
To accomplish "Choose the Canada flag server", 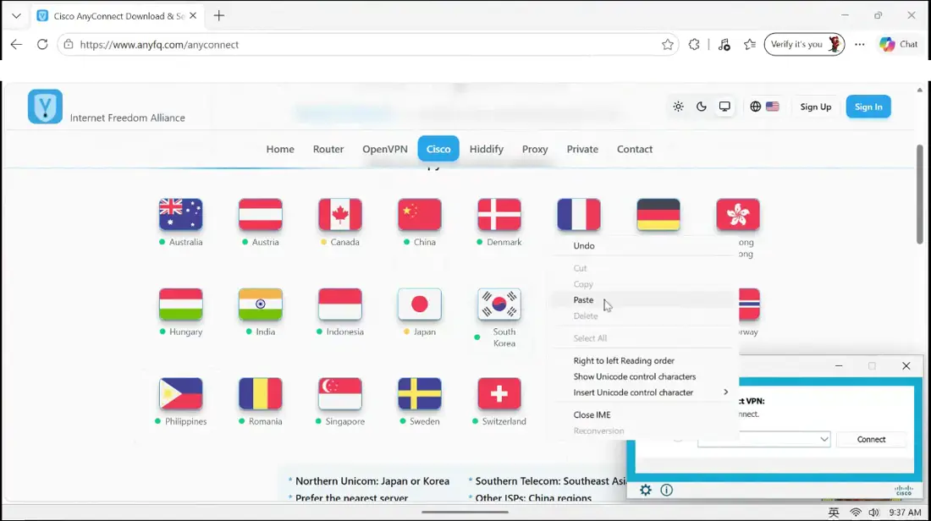I will pos(340,214).
